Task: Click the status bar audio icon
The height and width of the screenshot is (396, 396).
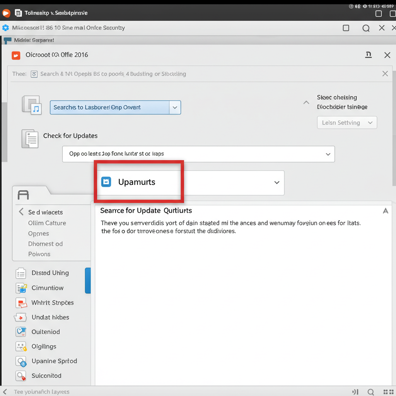Action: click(x=355, y=392)
